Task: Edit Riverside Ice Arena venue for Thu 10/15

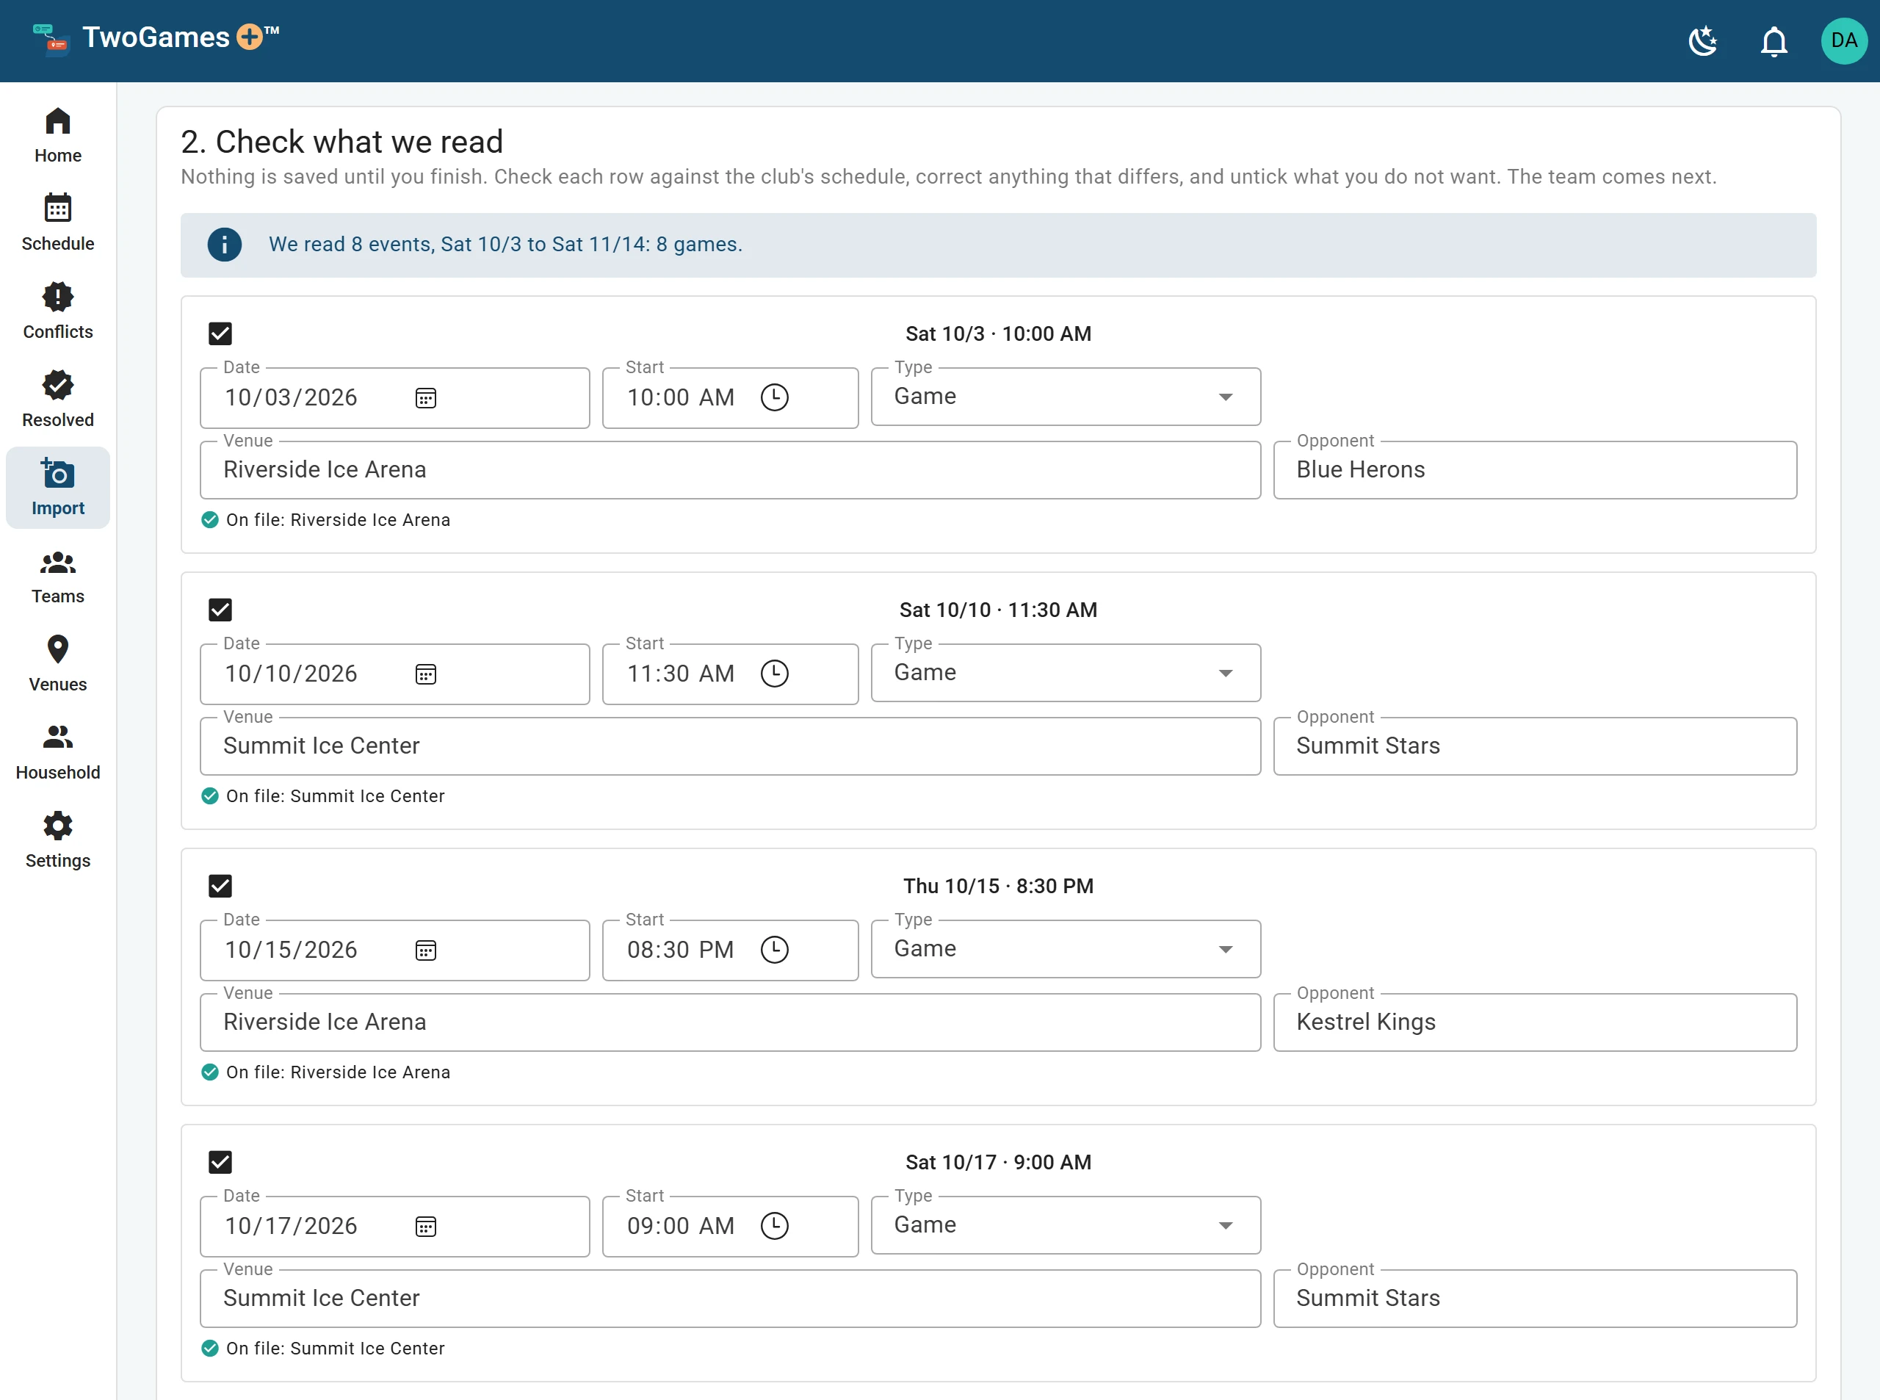Action: [730, 1023]
